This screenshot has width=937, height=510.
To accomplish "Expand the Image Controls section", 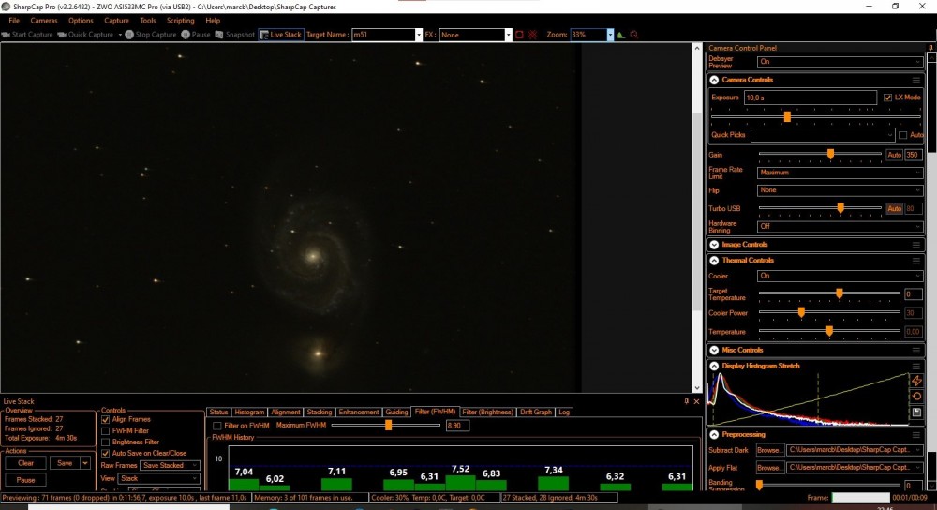I will 714,245.
